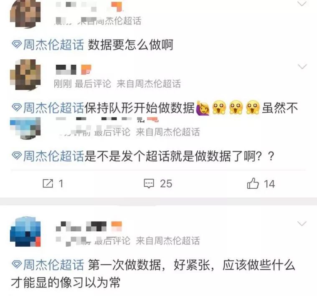317x296 pixels.
Task: Tap diamond icon beside 第一次做数据 post
Action: (17, 264)
